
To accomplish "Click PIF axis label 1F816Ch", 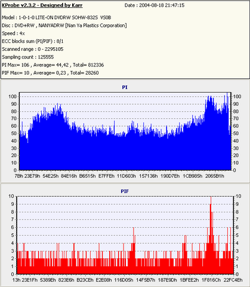I will pos(211,280).
